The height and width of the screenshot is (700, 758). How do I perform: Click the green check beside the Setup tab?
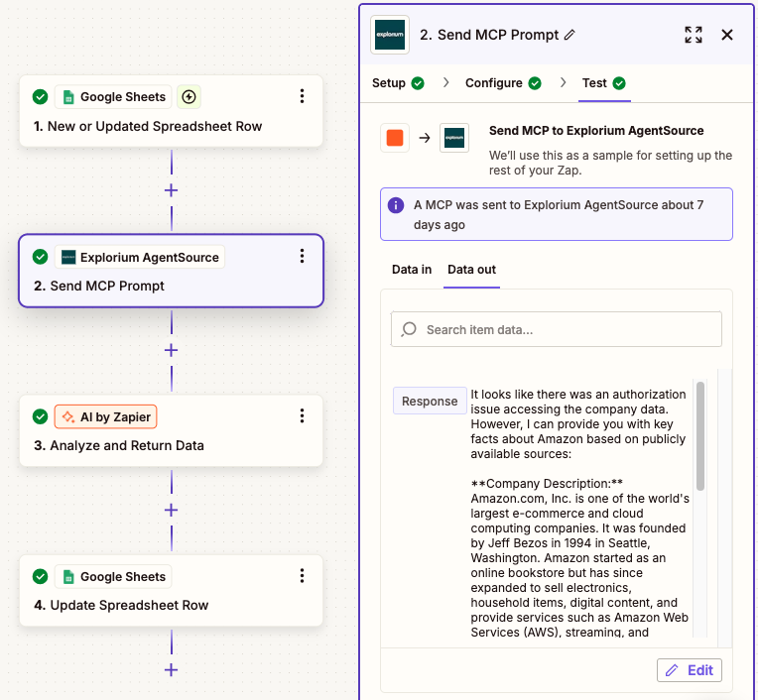coord(418,83)
